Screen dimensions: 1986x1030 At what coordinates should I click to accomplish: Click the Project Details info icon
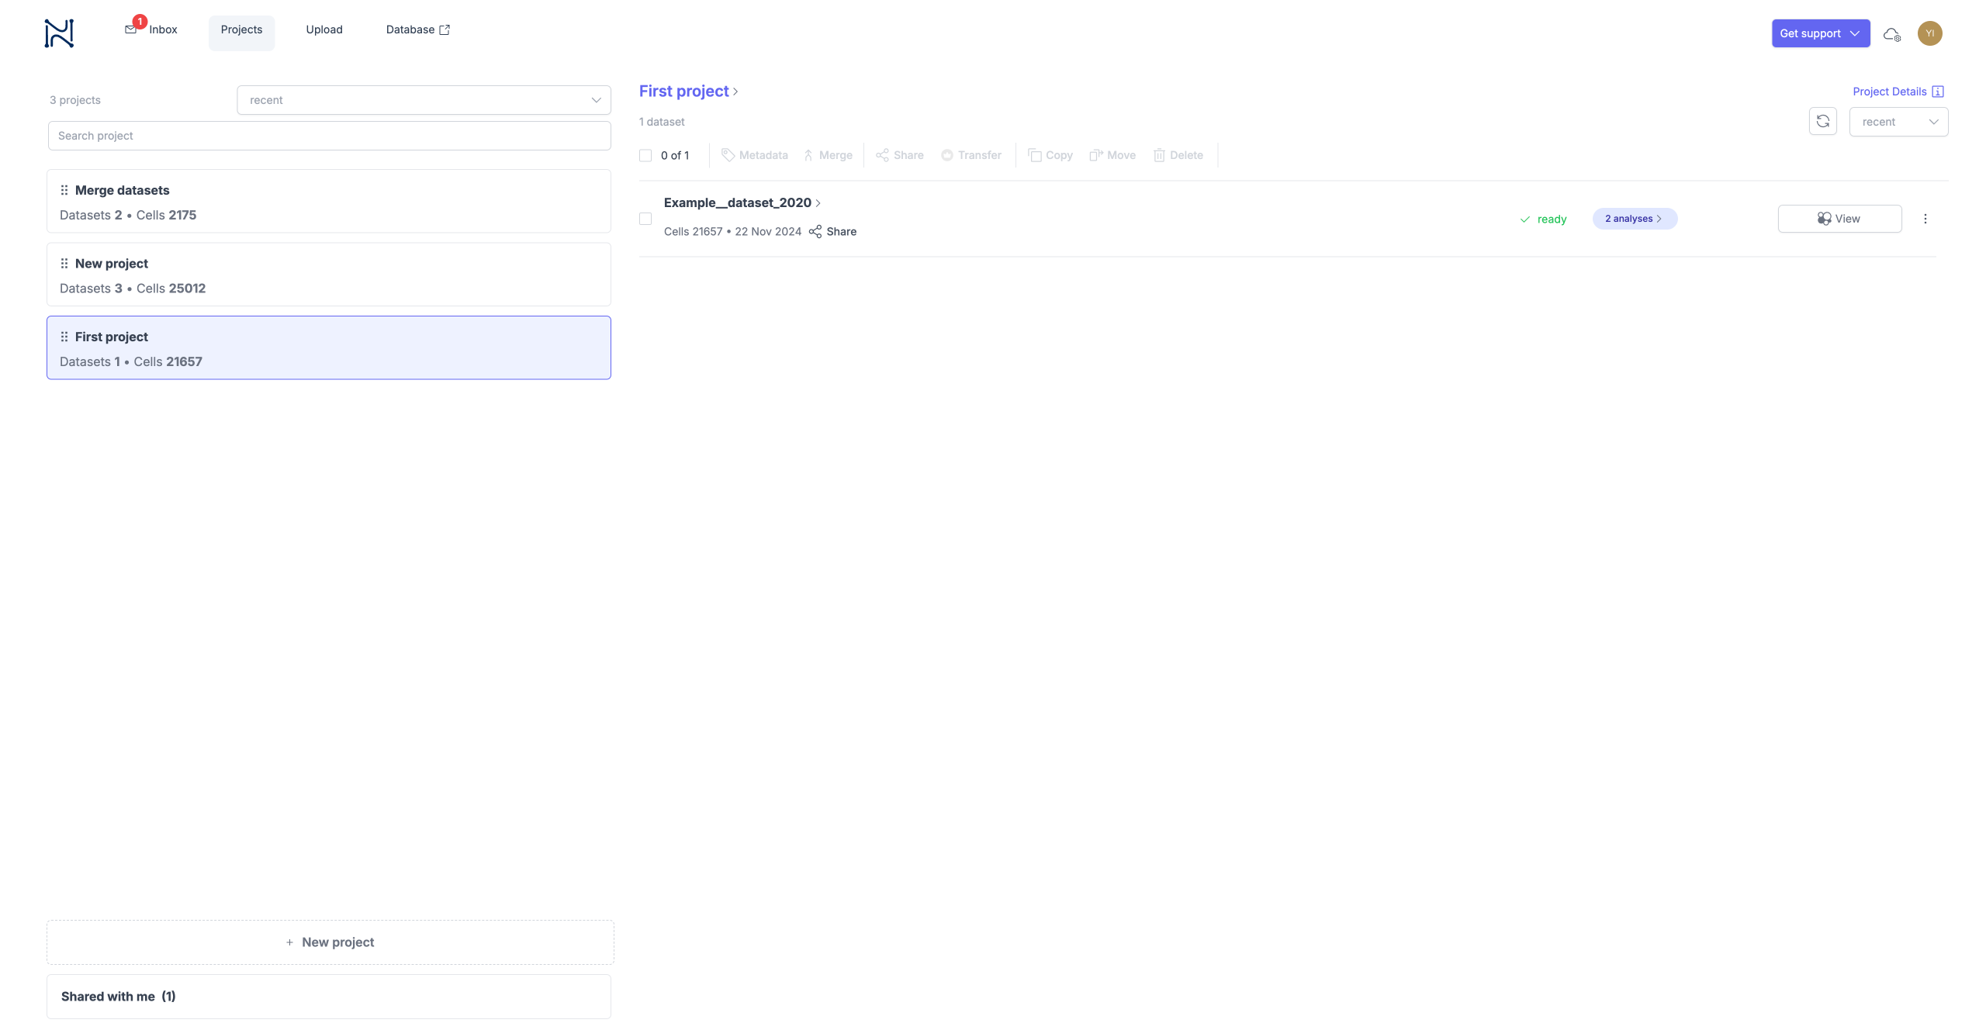1937,92
